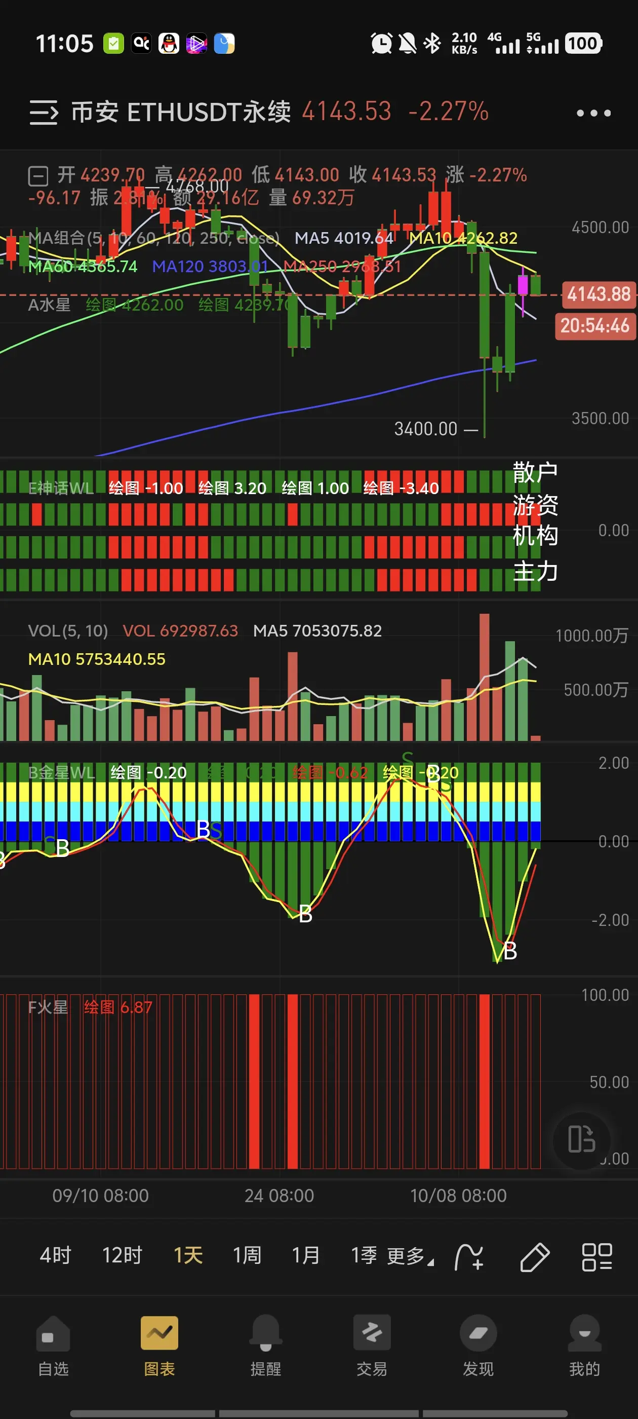Select the 12时 timeframe
The height and width of the screenshot is (1419, 638).
[x=122, y=1255]
